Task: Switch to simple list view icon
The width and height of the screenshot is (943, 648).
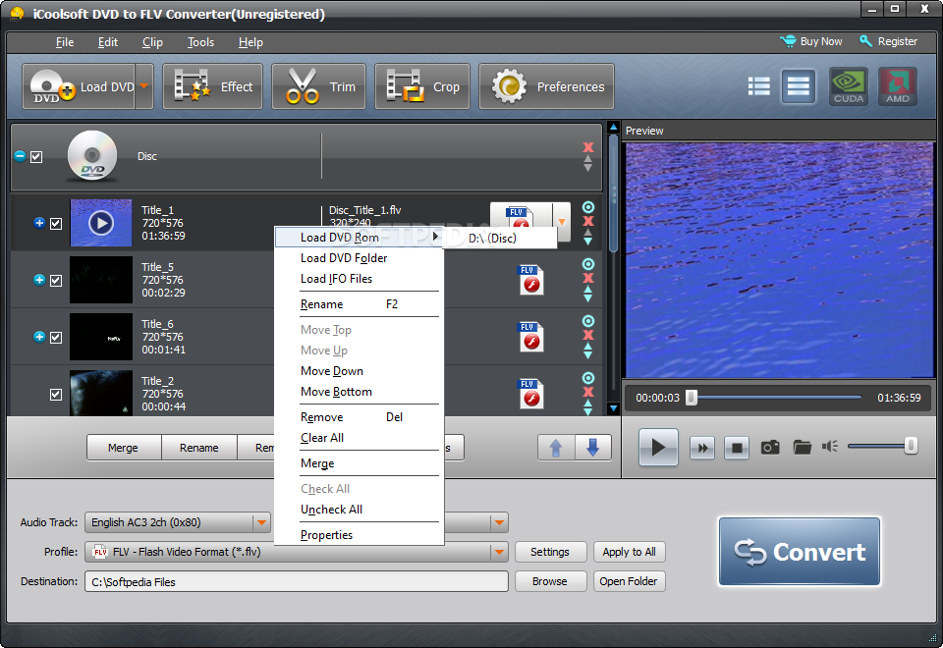Action: click(798, 86)
